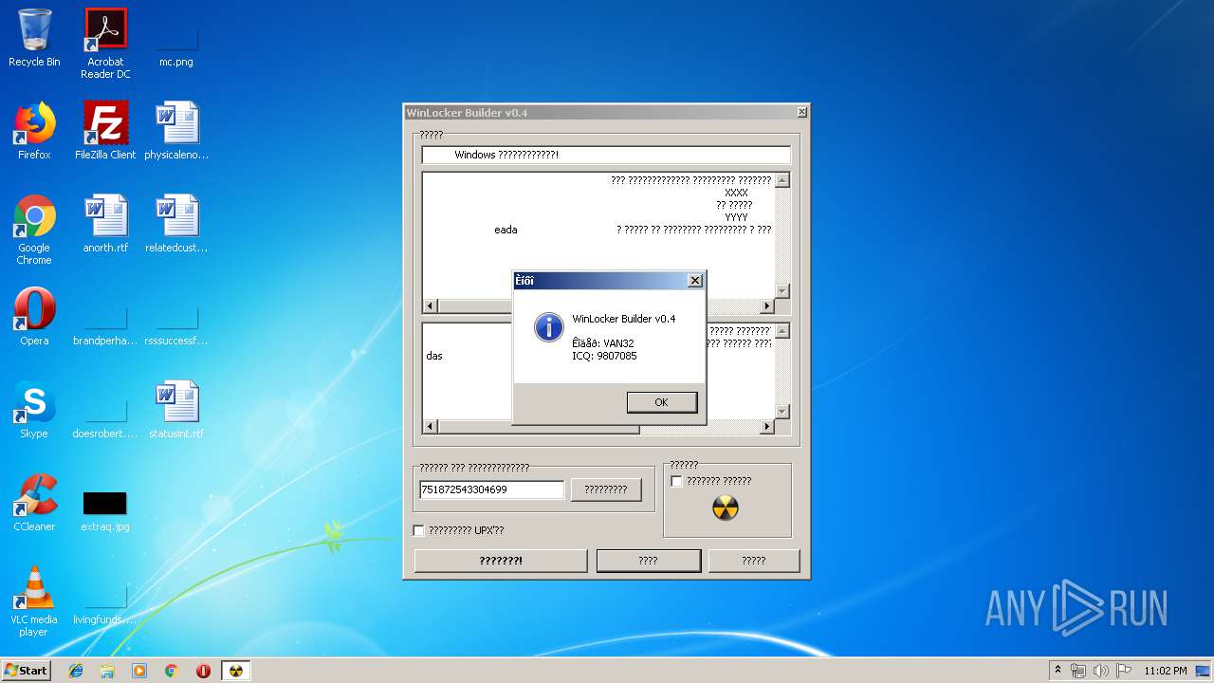Viewport: 1214px width, 683px height.
Task: Open Internet Explorer from taskbar
Action: coord(76,671)
